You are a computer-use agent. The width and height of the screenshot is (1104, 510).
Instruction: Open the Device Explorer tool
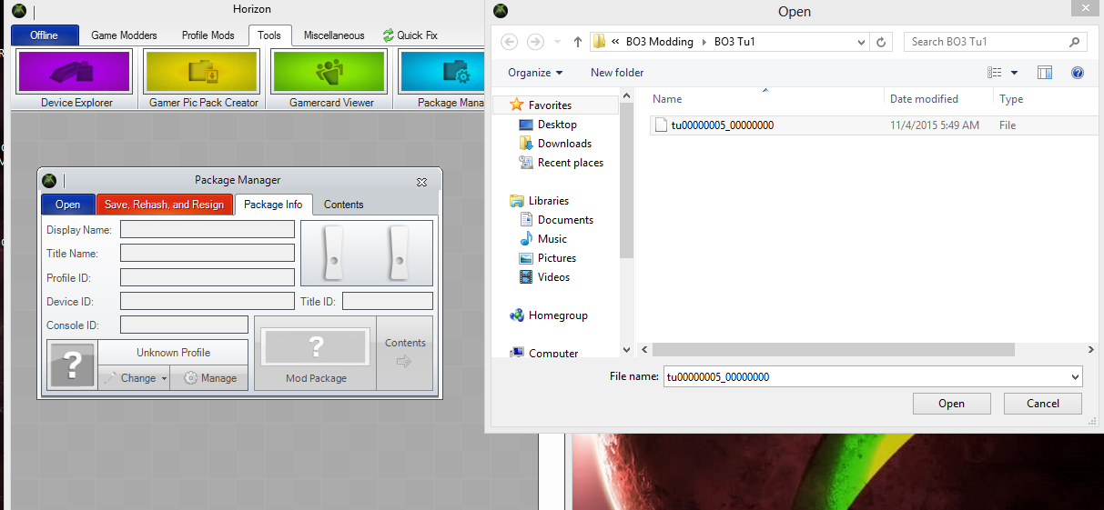pyautogui.click(x=76, y=79)
